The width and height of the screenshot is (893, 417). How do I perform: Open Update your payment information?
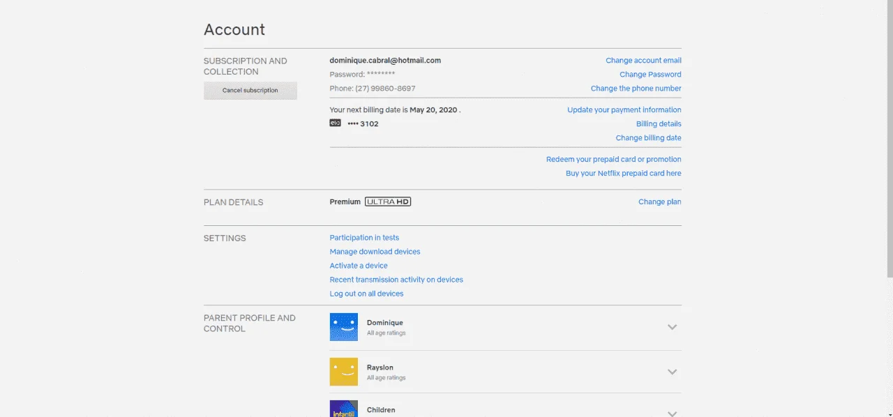point(624,110)
